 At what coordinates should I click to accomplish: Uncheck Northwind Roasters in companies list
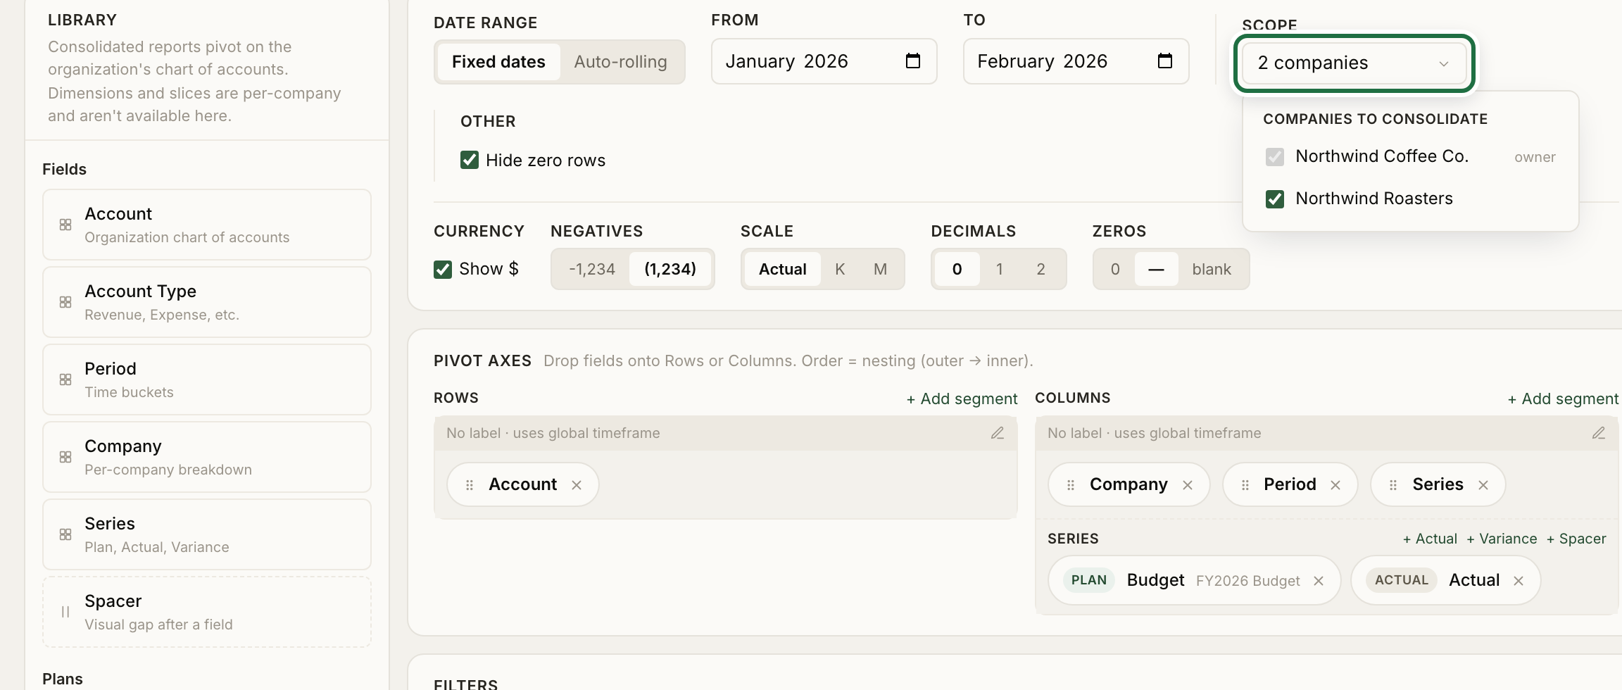pyautogui.click(x=1275, y=199)
